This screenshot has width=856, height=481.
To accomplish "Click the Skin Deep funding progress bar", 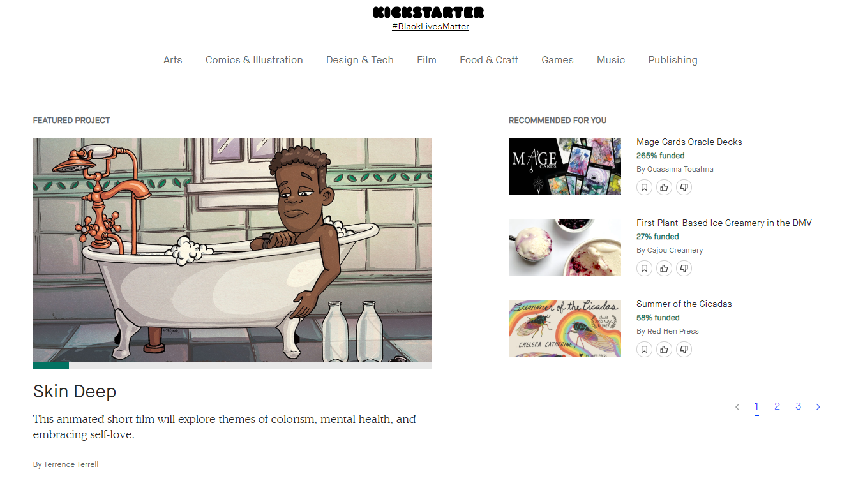I will (232, 366).
